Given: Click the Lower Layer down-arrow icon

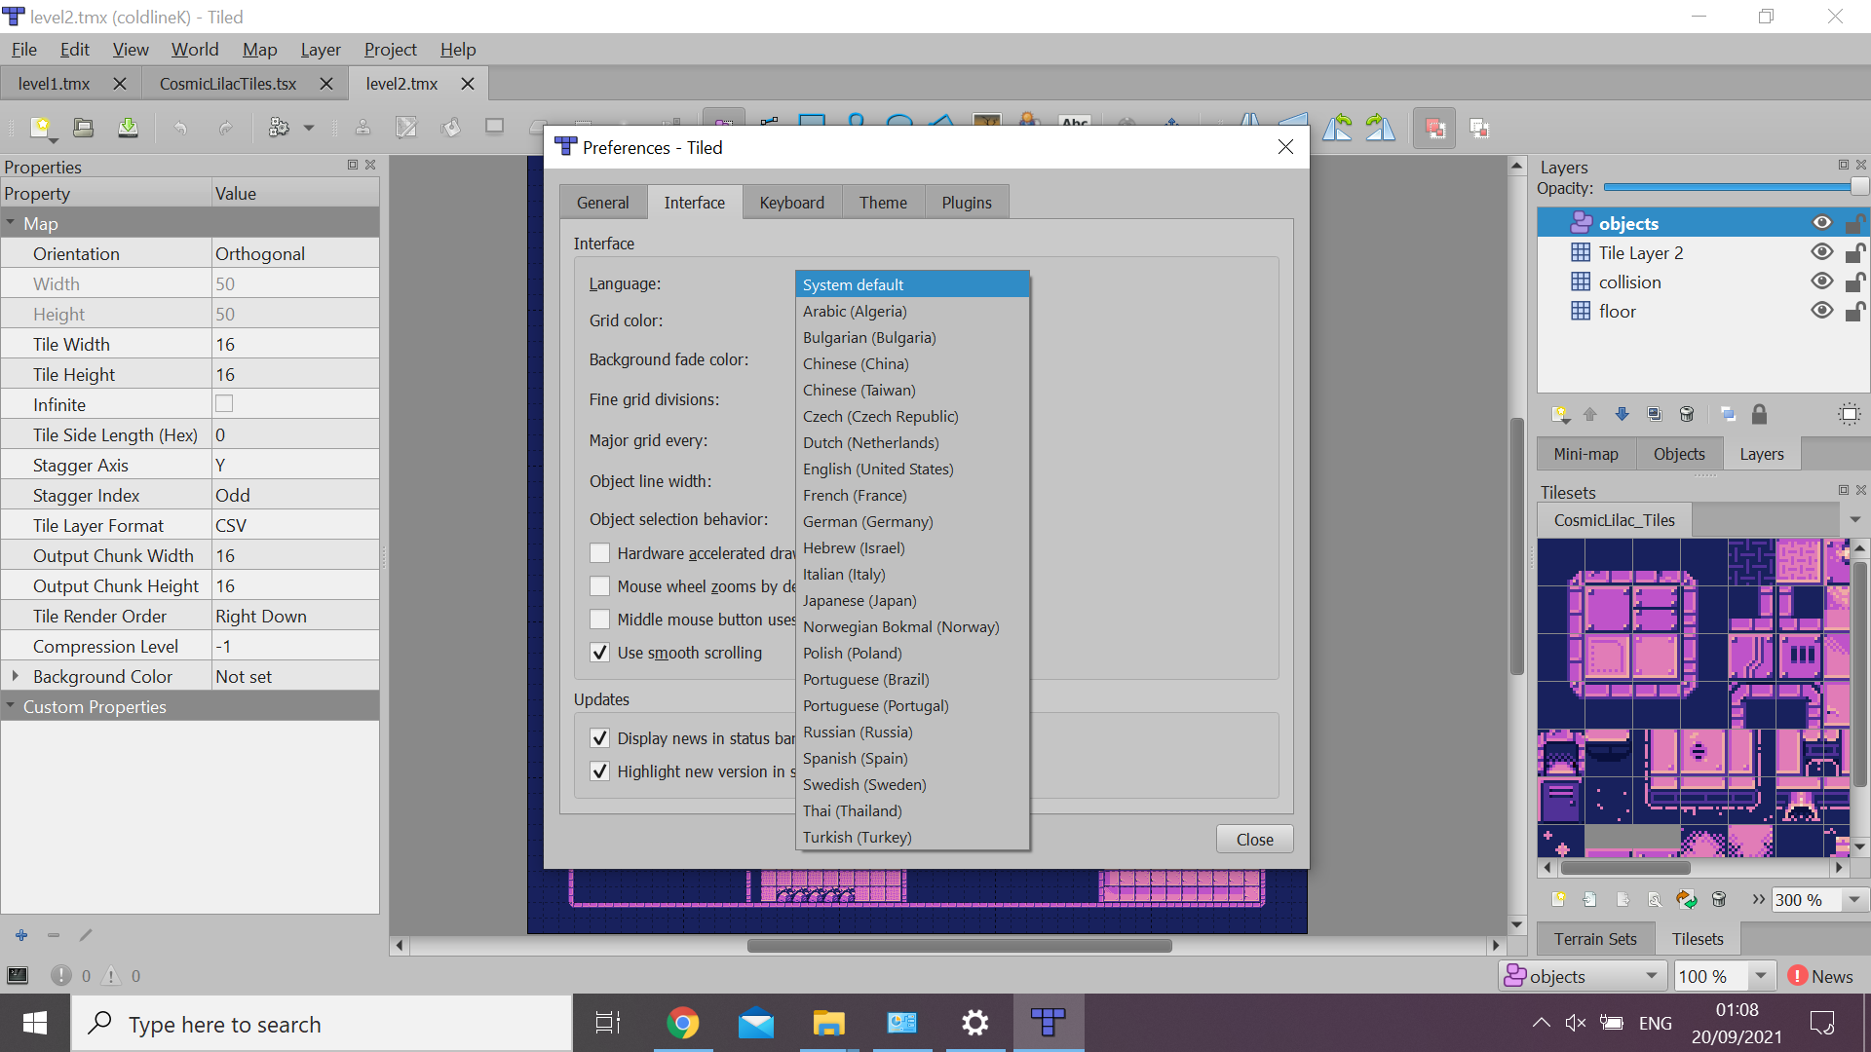Looking at the screenshot, I should click(x=1622, y=413).
